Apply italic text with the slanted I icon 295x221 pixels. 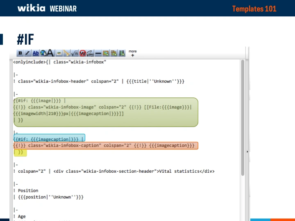(x=27, y=53)
